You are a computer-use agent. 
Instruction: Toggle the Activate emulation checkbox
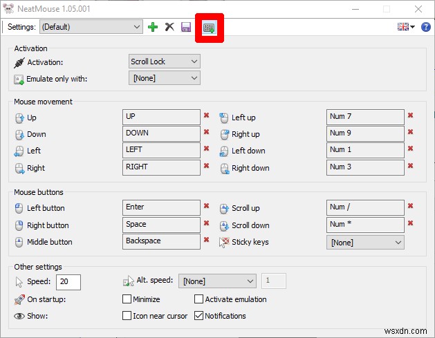(199, 299)
